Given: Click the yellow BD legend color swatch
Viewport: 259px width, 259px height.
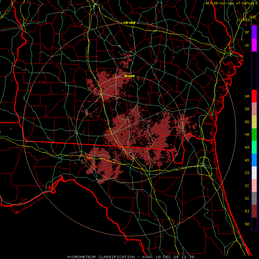Looking at the screenshot, I should (x=254, y=122).
